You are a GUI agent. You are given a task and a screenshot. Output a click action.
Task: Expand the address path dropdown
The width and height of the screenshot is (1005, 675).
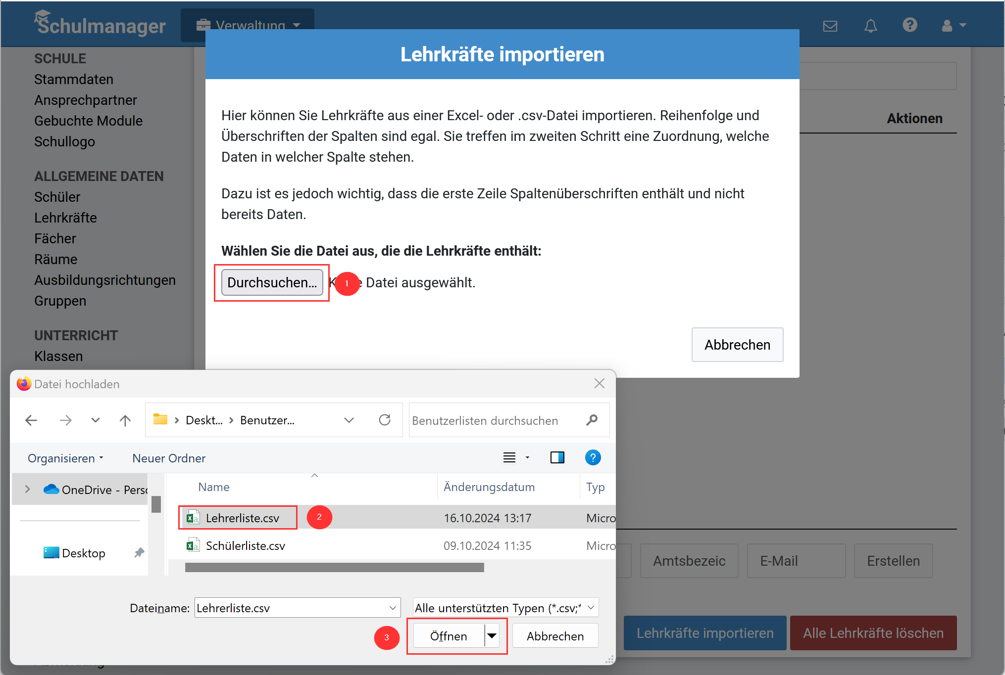coord(349,420)
